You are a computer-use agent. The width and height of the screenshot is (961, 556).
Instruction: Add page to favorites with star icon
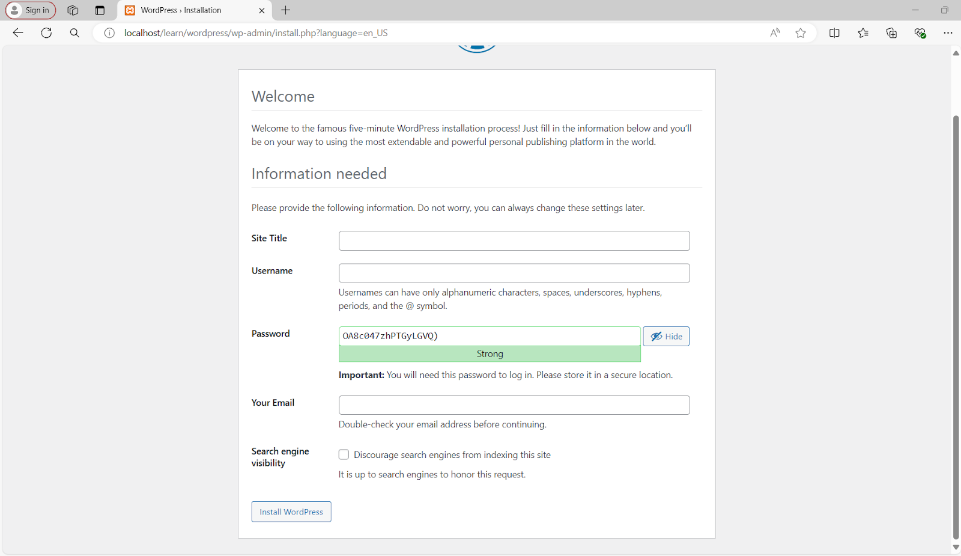click(x=801, y=33)
